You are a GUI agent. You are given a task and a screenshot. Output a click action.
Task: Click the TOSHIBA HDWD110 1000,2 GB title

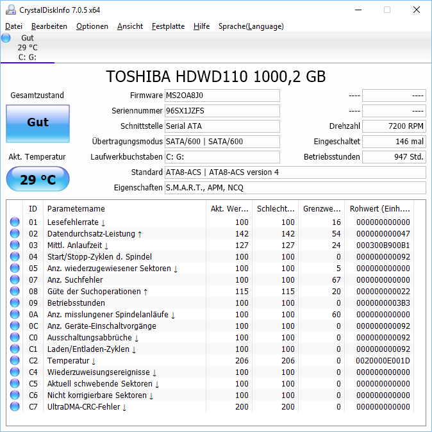coord(216,76)
